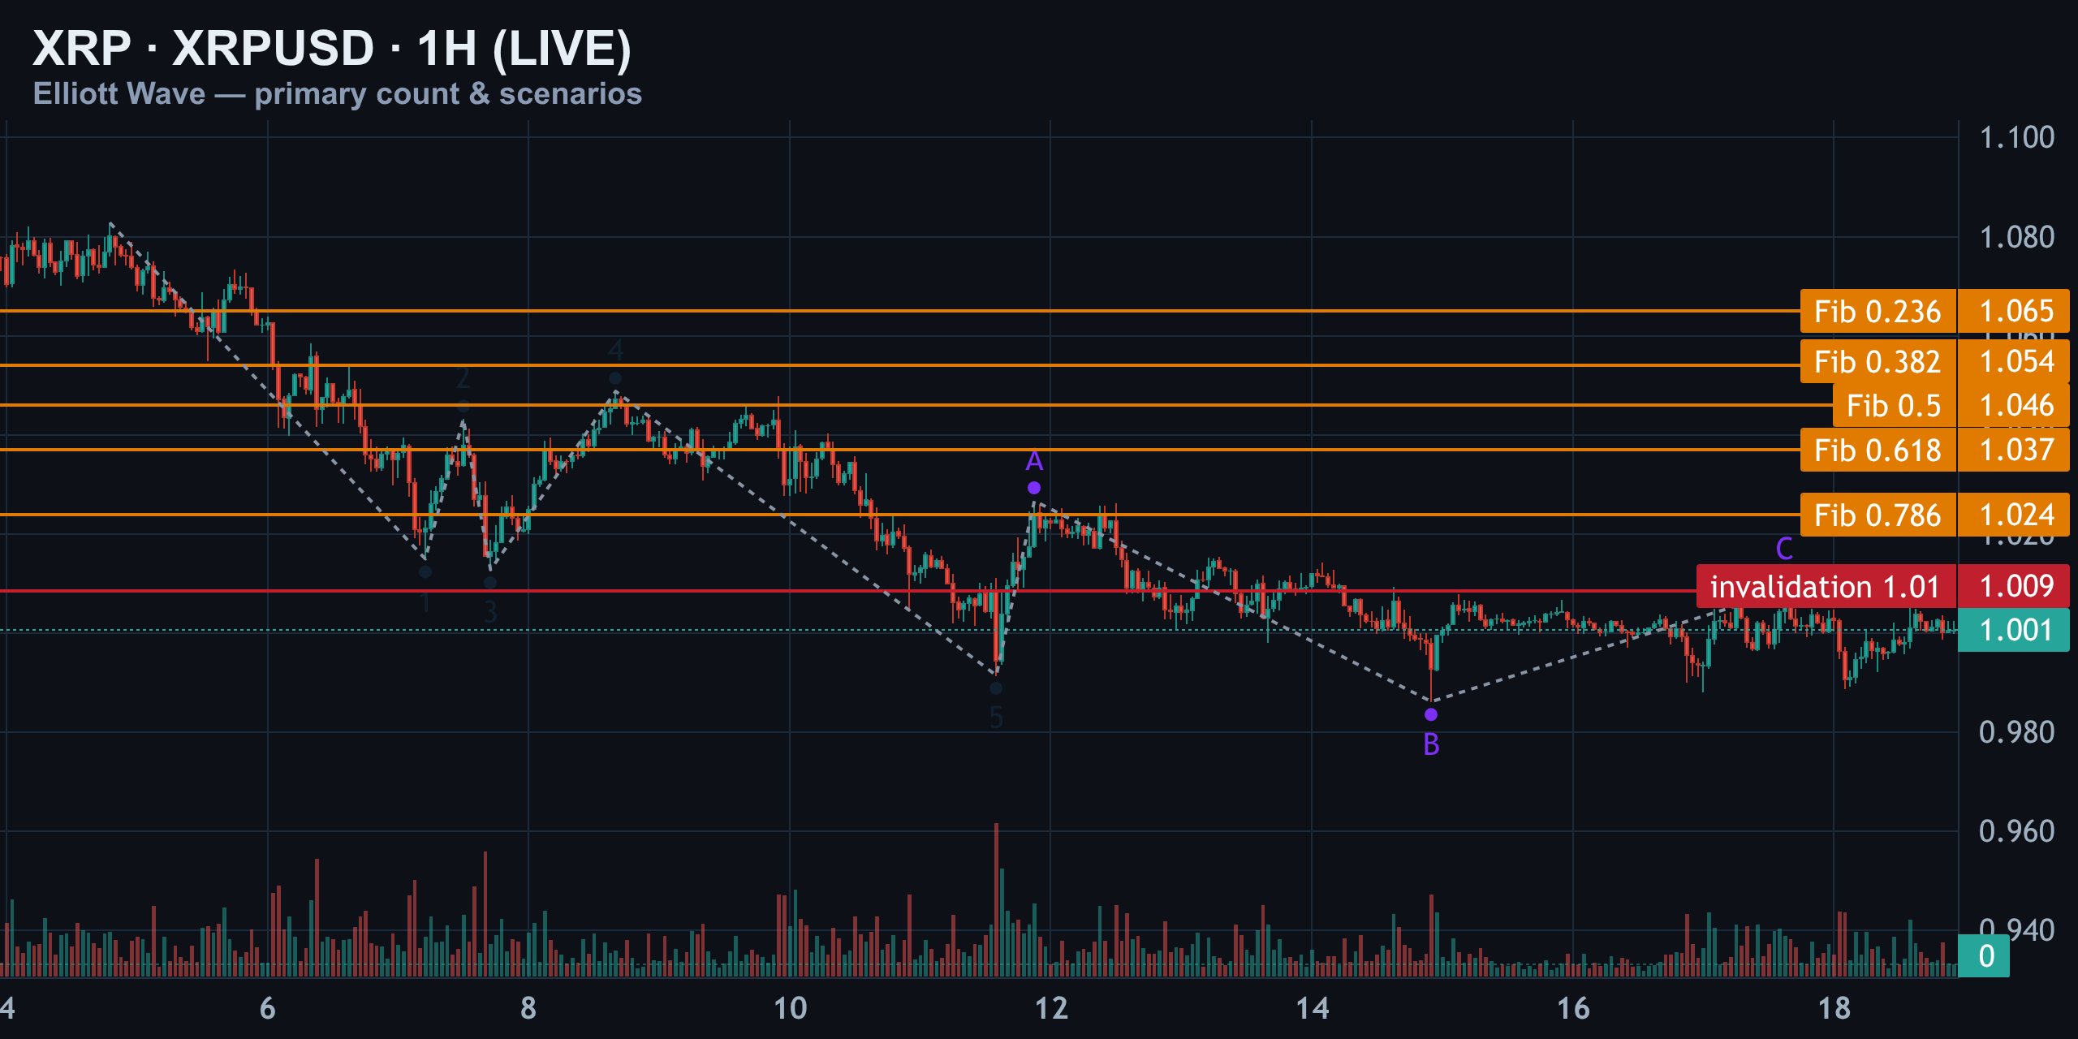Select the purple wave B marker dot
2078x1039 pixels.
click(1431, 714)
